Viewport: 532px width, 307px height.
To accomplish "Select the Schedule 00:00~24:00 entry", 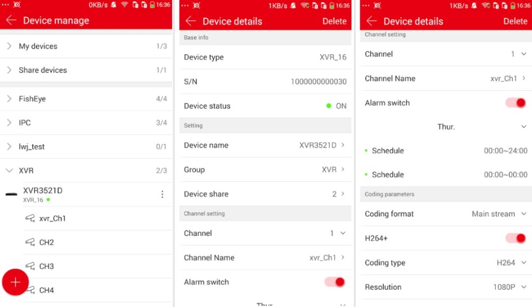I will [446, 151].
